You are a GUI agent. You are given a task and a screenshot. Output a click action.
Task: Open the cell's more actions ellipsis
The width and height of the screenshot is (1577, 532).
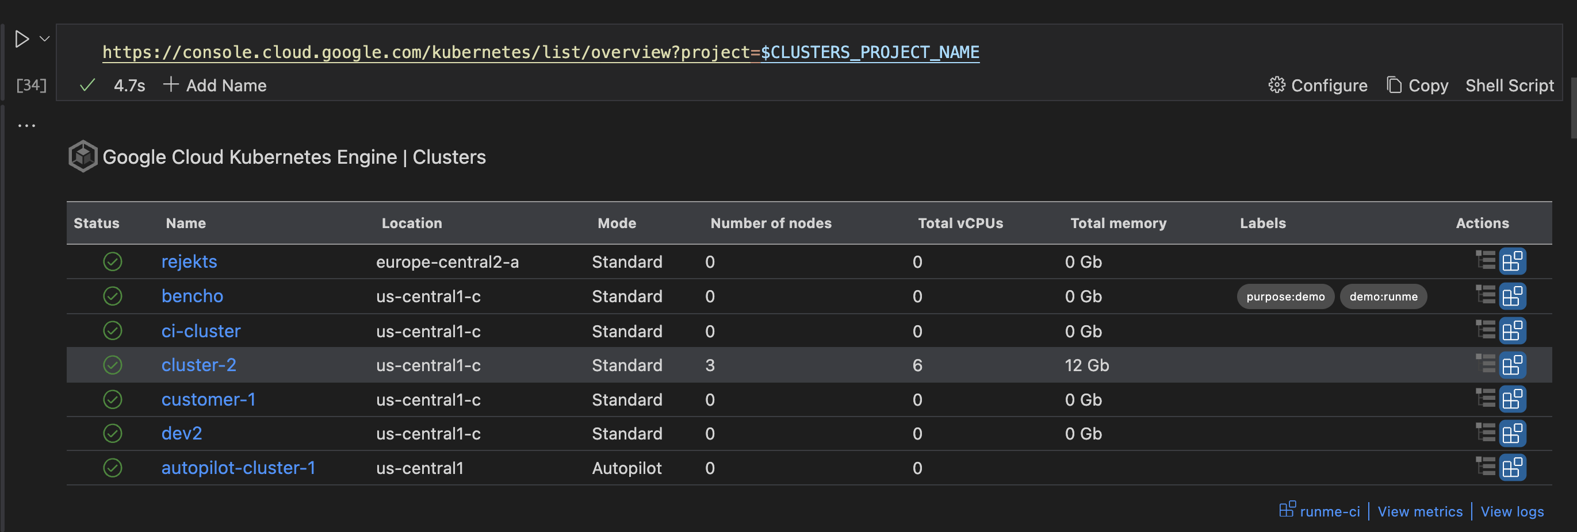pos(27,125)
